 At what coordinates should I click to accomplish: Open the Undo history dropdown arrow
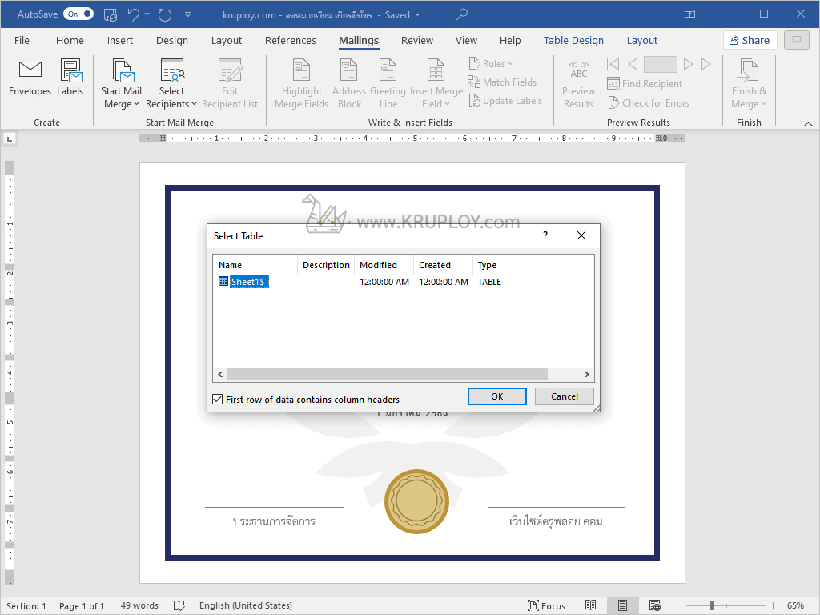pyautogui.click(x=147, y=14)
